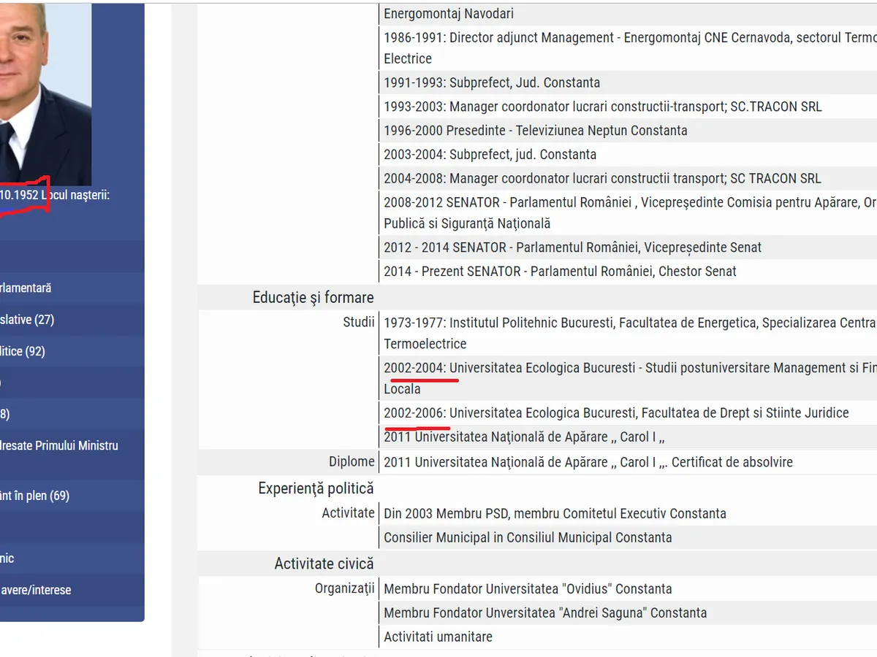Open the 'slative (27)' sidebar link
Image resolution: width=877 pixels, height=657 pixels.
[28, 320]
